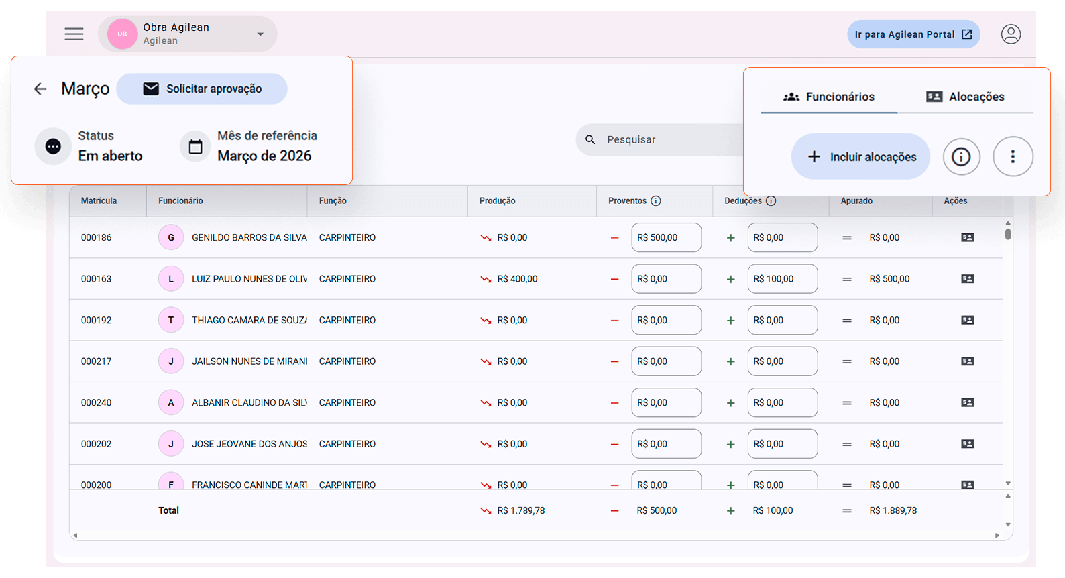Image resolution: width=1065 pixels, height=578 pixels.
Task: Edit Deduções field for JOSE JEOVANE
Action: (782, 444)
